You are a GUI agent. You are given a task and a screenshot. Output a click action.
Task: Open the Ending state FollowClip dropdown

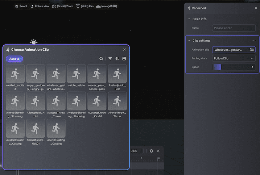coord(234,58)
